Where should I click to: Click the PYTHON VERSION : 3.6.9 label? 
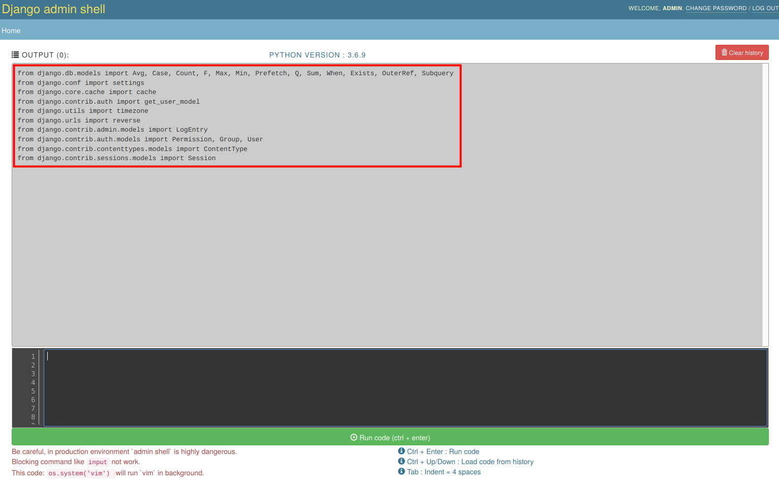(318, 55)
